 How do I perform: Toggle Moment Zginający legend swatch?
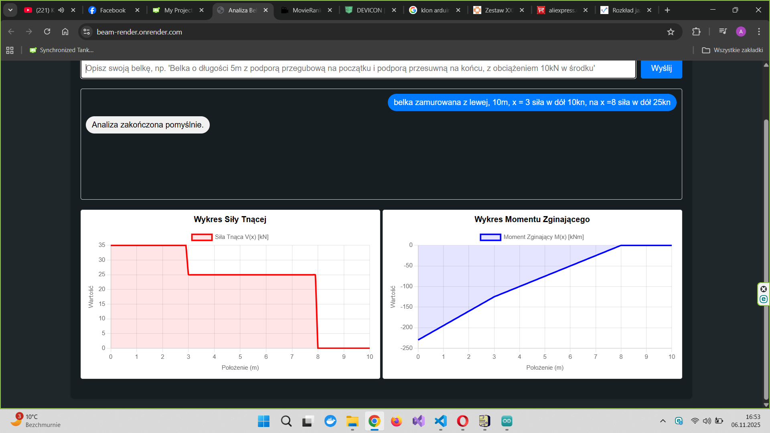(490, 237)
